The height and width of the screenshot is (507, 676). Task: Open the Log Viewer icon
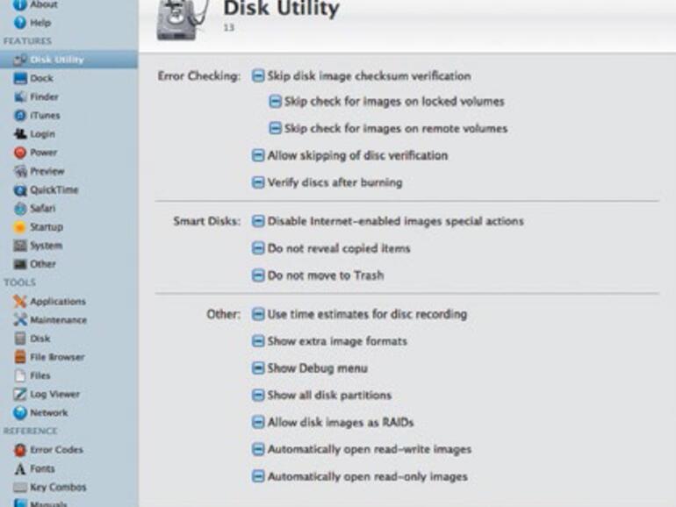point(21,395)
